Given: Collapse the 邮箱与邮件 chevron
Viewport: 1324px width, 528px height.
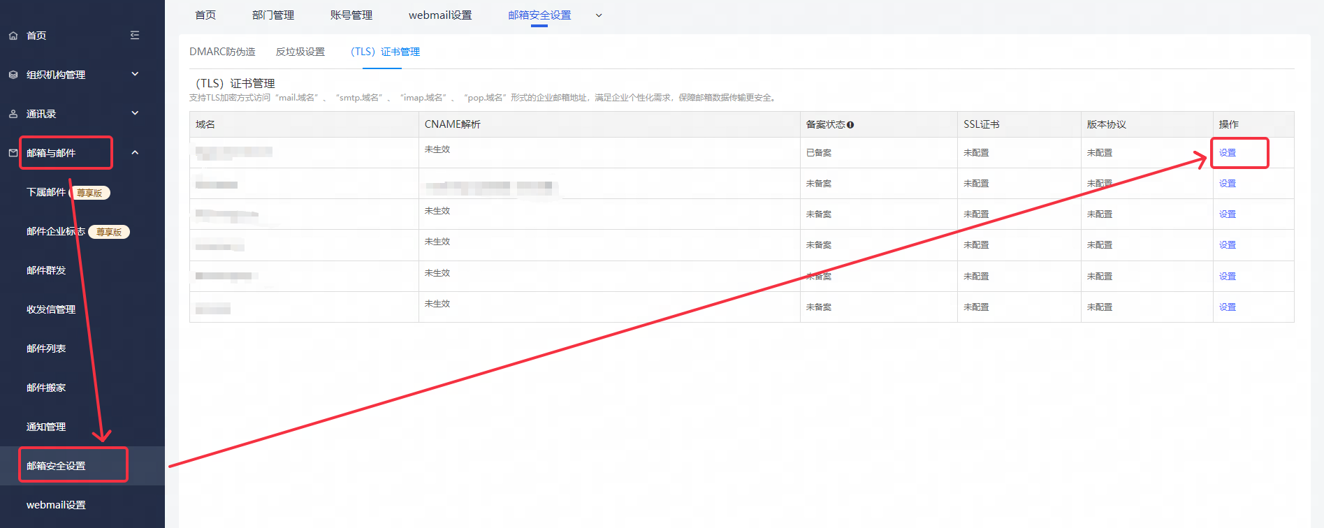Looking at the screenshot, I should tap(135, 152).
